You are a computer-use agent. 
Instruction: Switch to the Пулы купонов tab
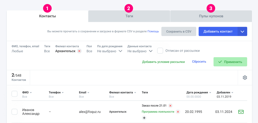click(x=211, y=16)
